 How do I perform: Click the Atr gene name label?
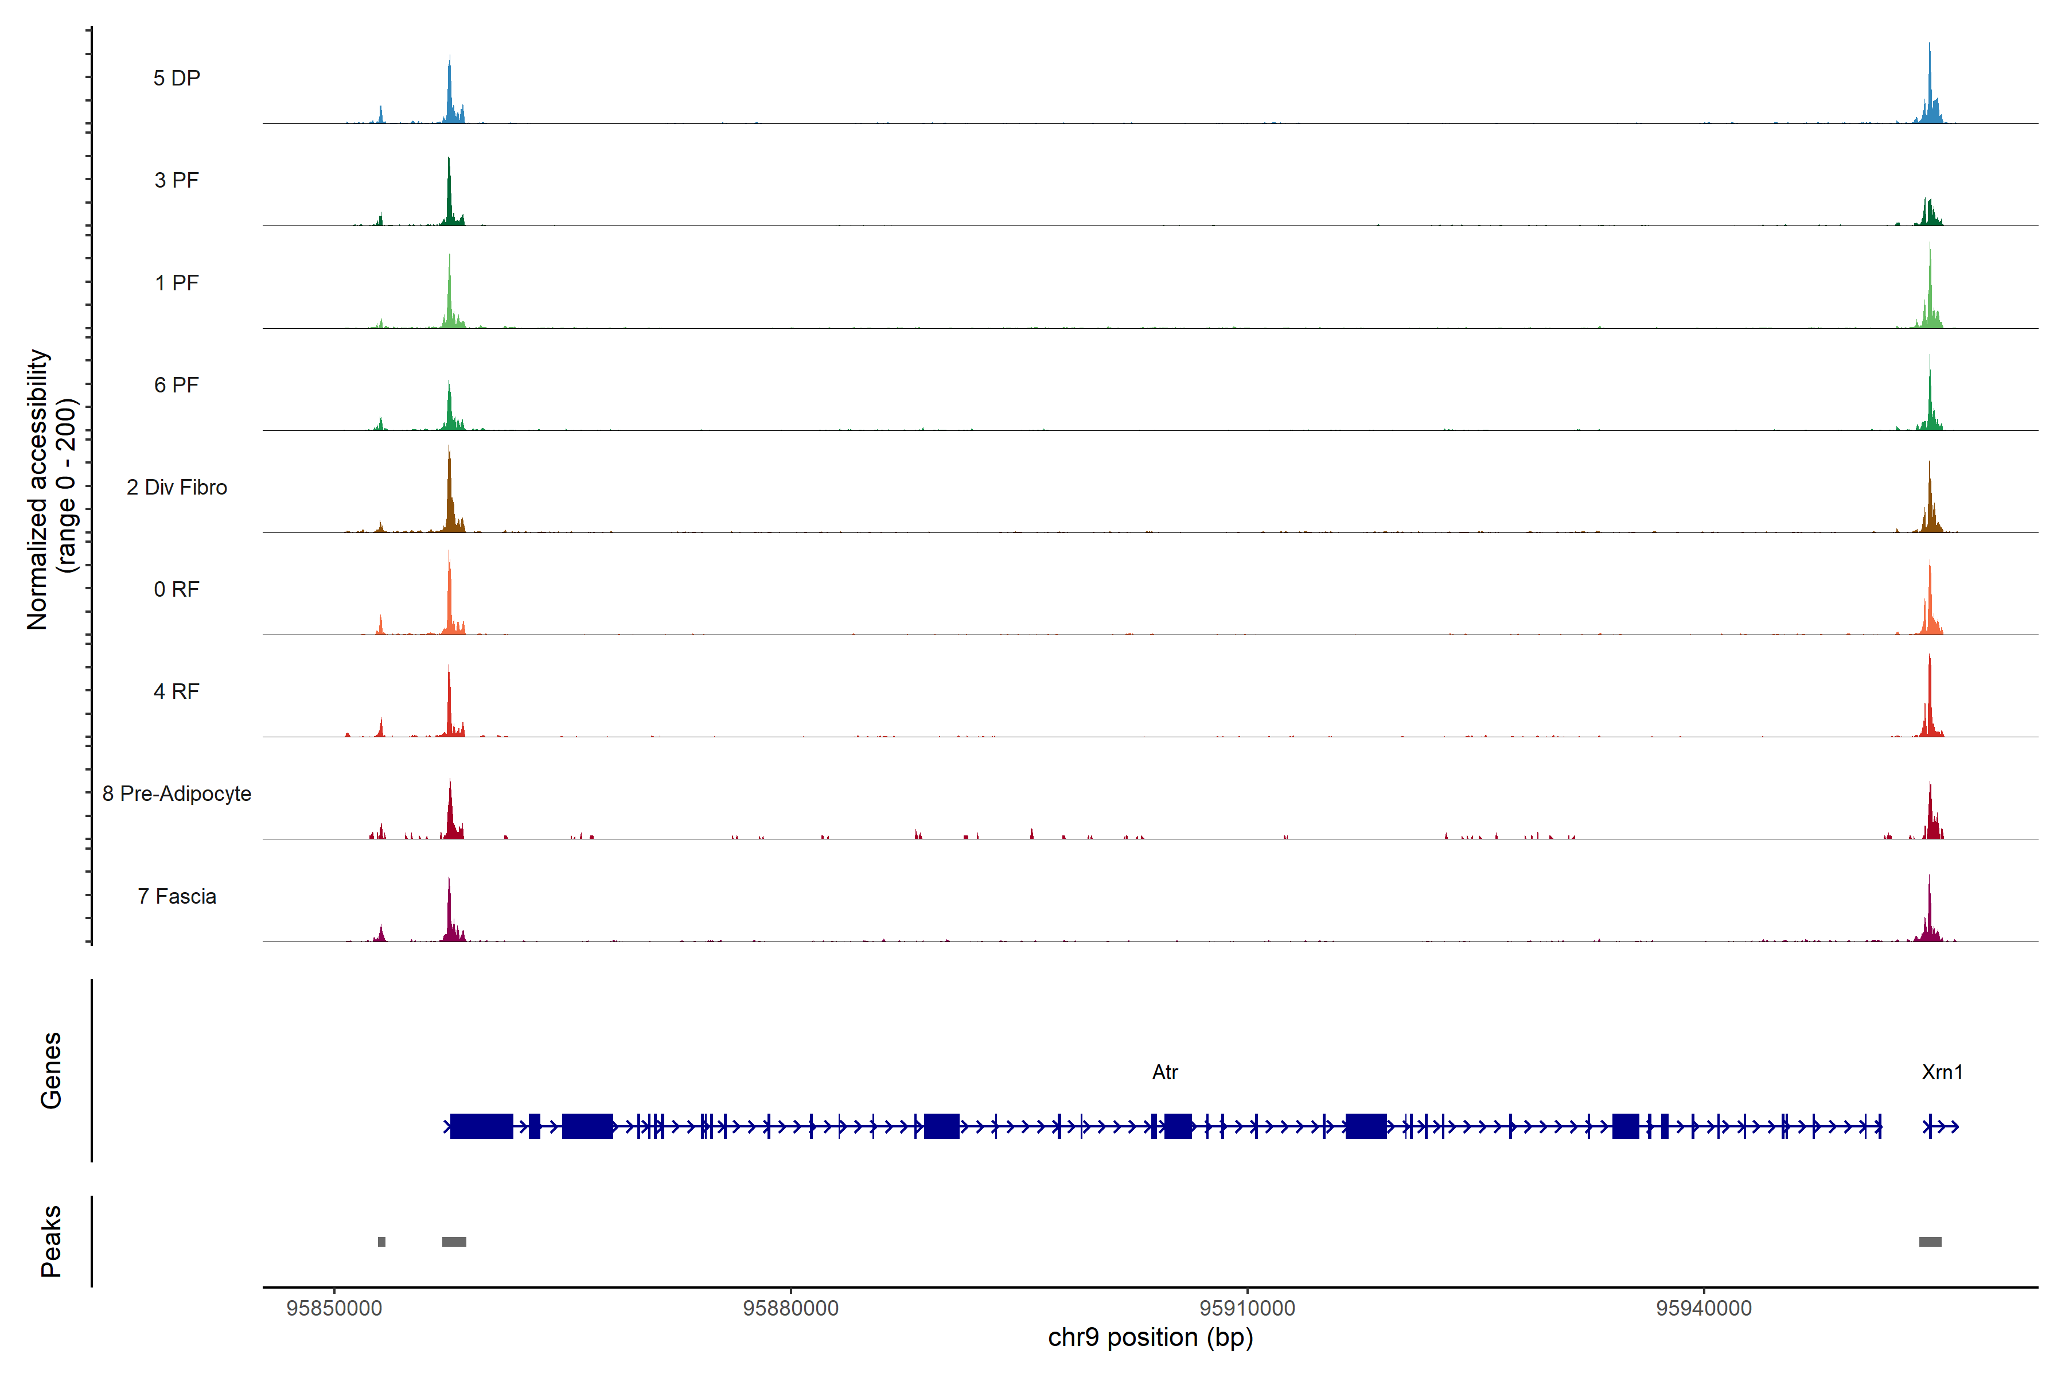(1164, 1072)
